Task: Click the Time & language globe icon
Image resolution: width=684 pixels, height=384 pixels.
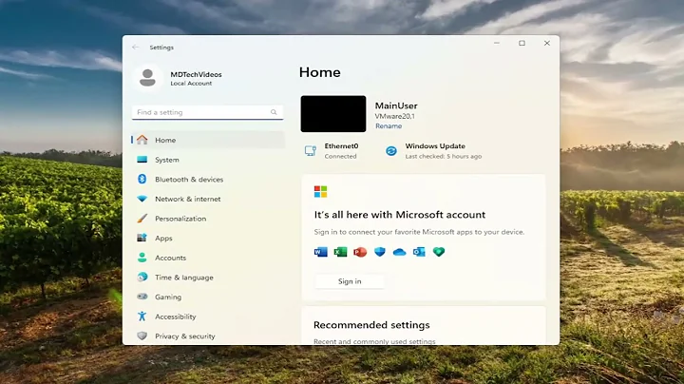Action: [x=142, y=278]
